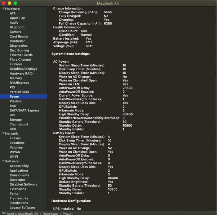The image size is (217, 215).
Task: Open Locations under Network
Action: pyautogui.click(x=17, y=143)
